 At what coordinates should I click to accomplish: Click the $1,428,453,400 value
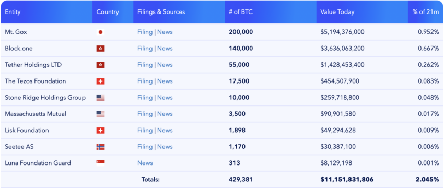[x=342, y=65]
